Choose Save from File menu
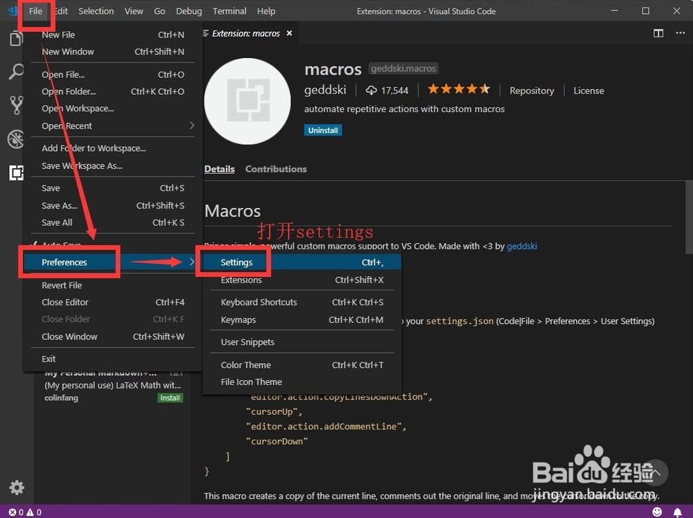Viewport: 693px width, 518px height. [113, 188]
